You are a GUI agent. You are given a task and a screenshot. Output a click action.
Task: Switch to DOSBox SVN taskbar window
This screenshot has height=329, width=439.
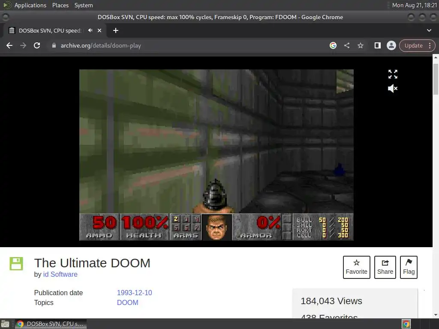point(51,324)
